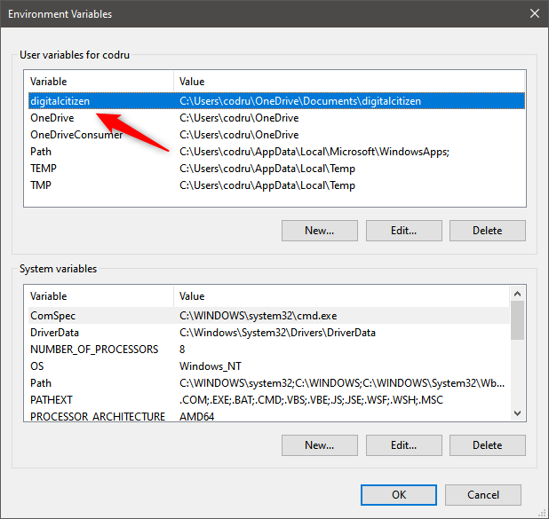
Task: Delete the selected user variable
Action: pyautogui.click(x=487, y=231)
